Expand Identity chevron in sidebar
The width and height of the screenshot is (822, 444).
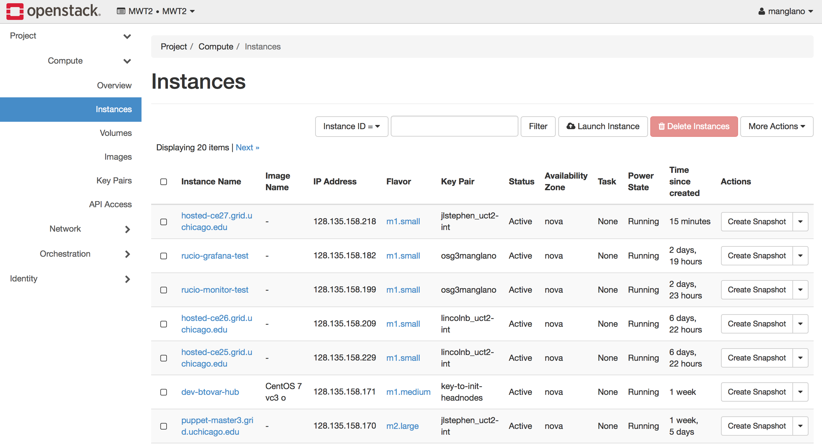(127, 279)
